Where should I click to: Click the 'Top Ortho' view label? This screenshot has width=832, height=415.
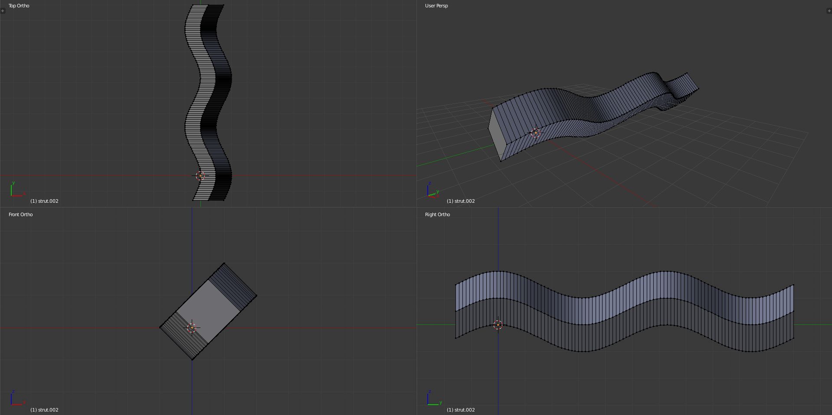(19, 6)
